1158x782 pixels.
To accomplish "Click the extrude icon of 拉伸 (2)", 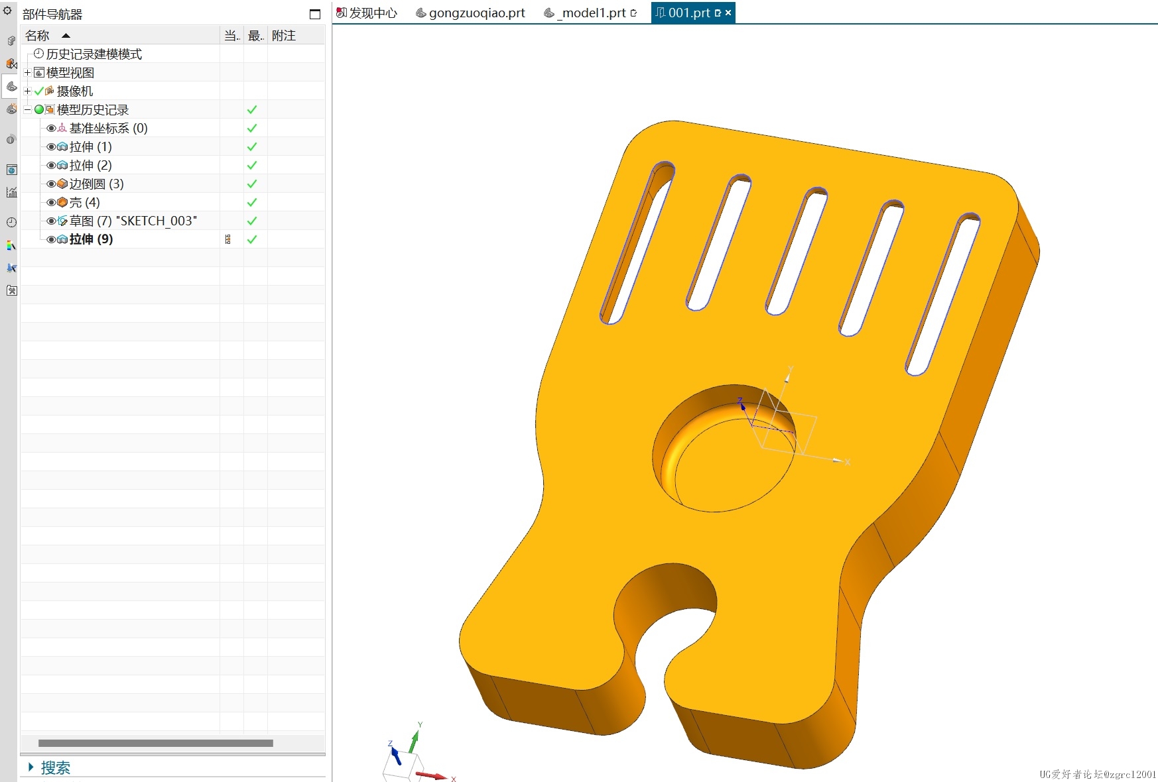I will click(62, 165).
